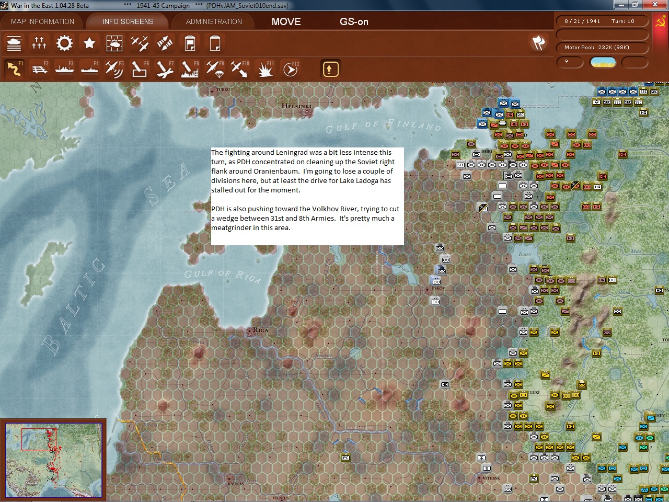Click the satellite-shaped info screen icon
The height and width of the screenshot is (502, 669).
point(165,43)
